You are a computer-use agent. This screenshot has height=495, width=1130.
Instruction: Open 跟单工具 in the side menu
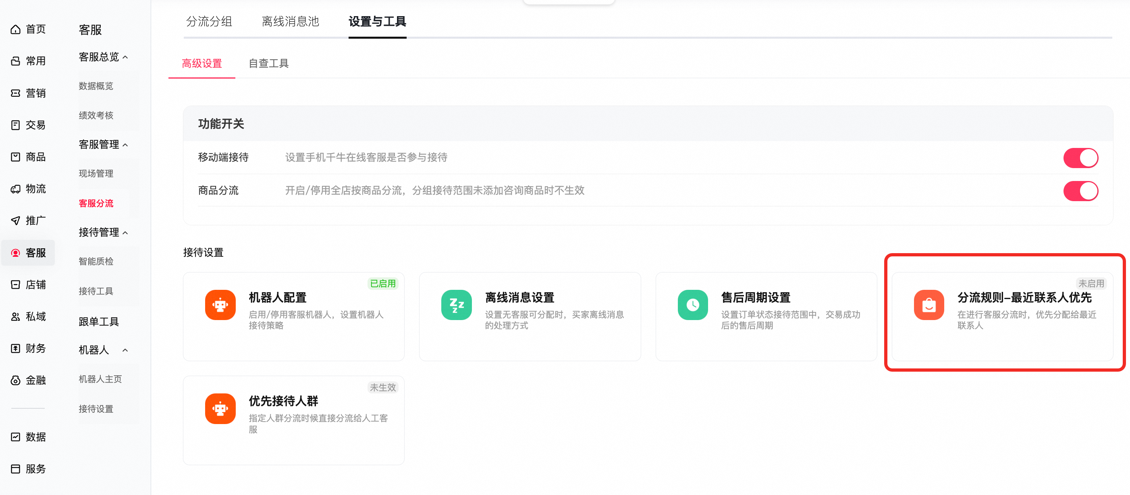tap(99, 322)
